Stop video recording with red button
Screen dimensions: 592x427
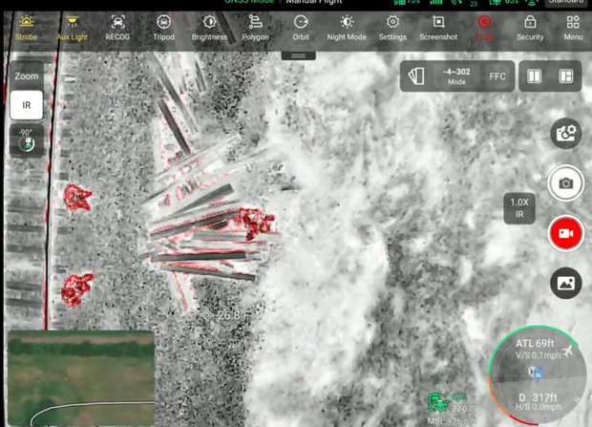tap(565, 233)
